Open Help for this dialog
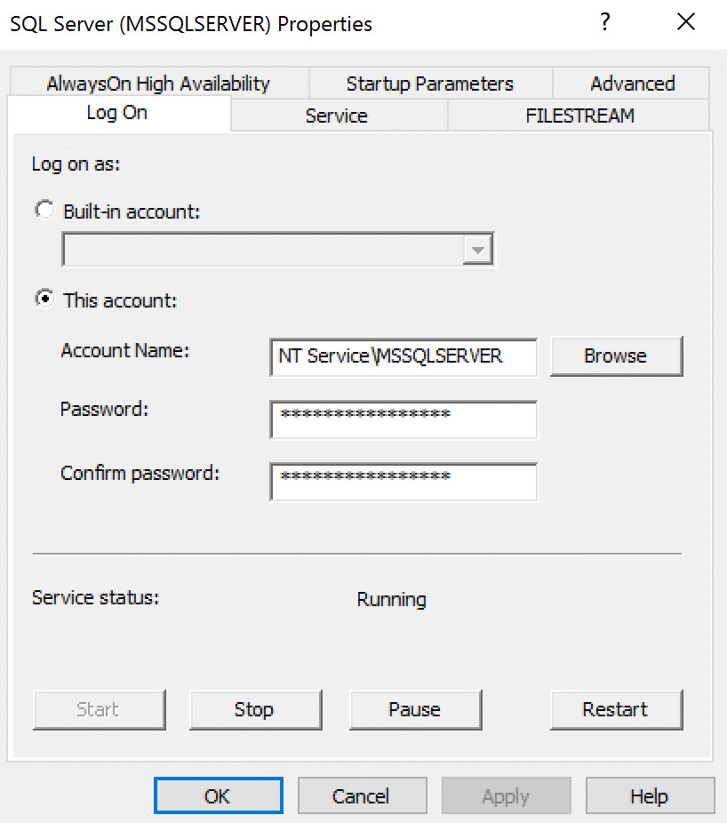The image size is (727, 823). (650, 795)
